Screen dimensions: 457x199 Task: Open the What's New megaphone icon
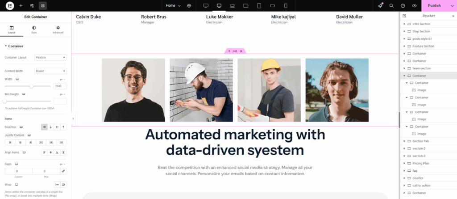coord(380,5)
